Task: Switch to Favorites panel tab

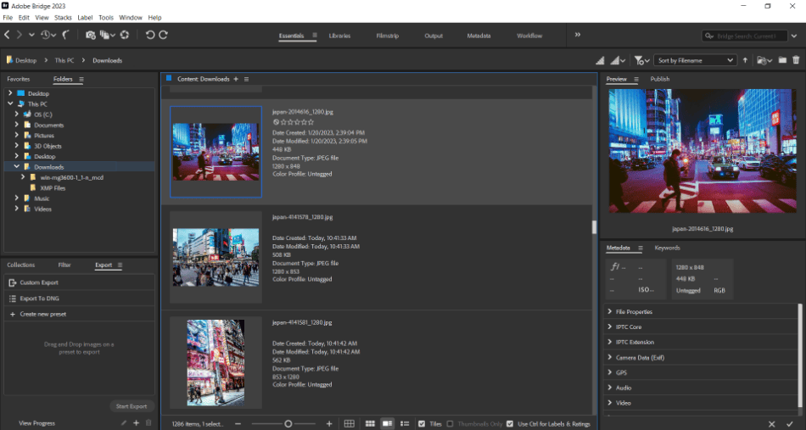Action: pyautogui.click(x=19, y=79)
